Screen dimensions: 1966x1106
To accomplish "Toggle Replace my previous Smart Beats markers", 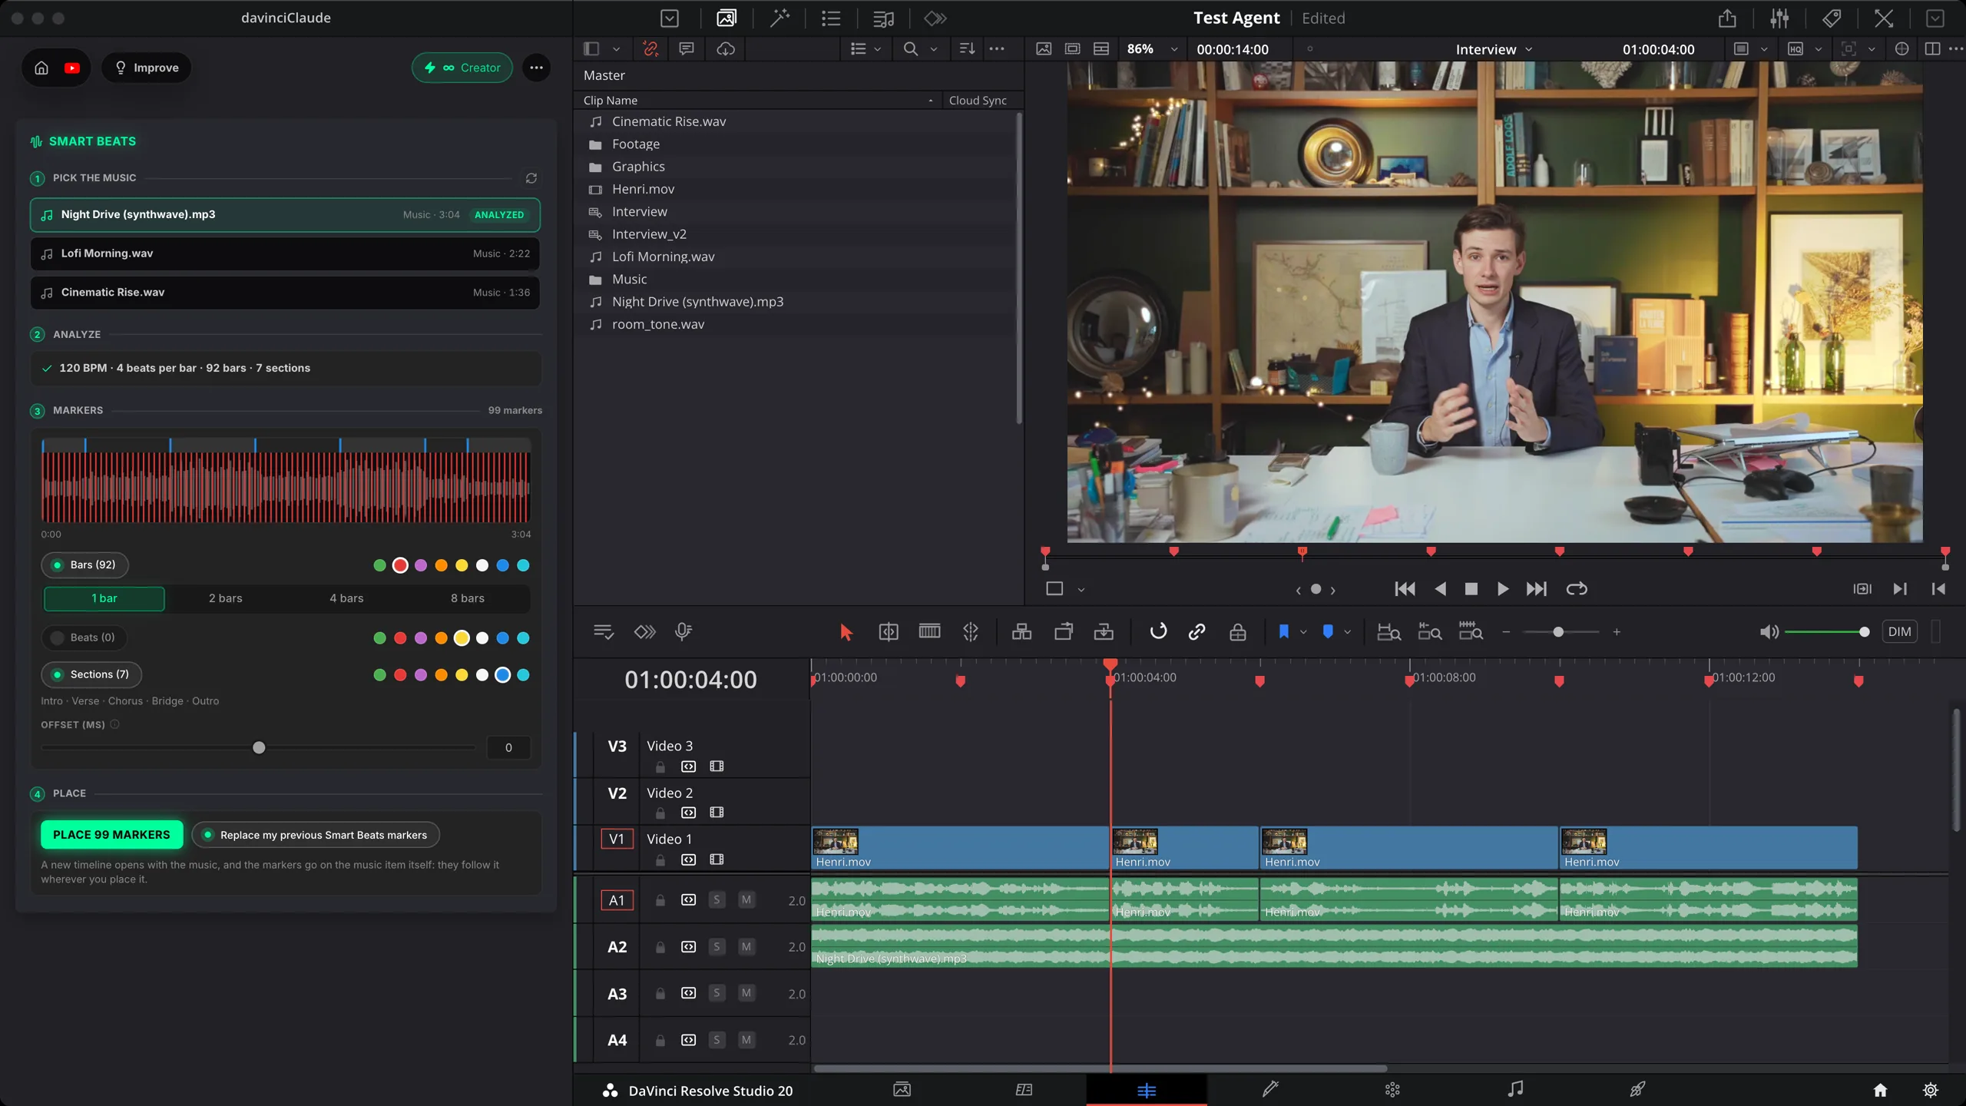I will 315,835.
